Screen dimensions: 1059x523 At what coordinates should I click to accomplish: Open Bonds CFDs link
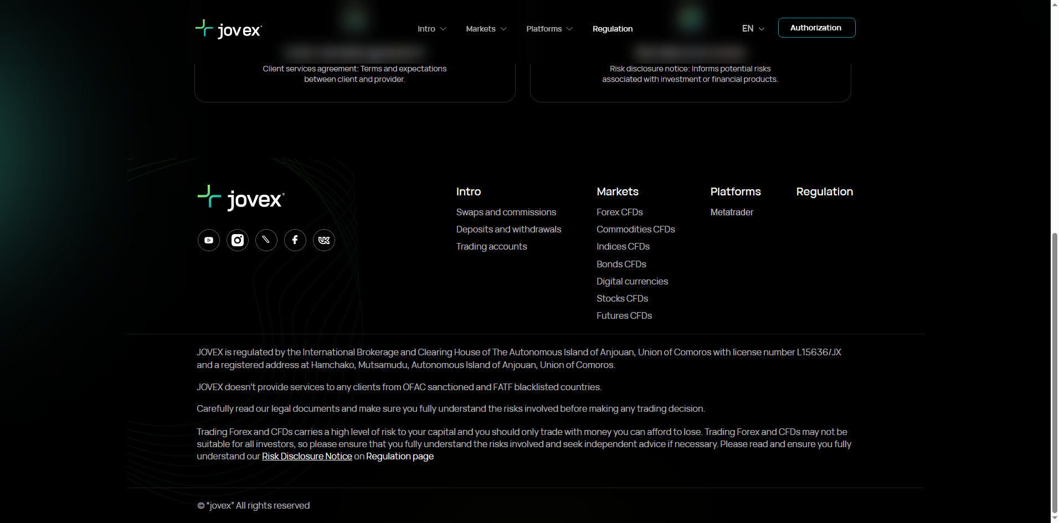[x=621, y=264]
